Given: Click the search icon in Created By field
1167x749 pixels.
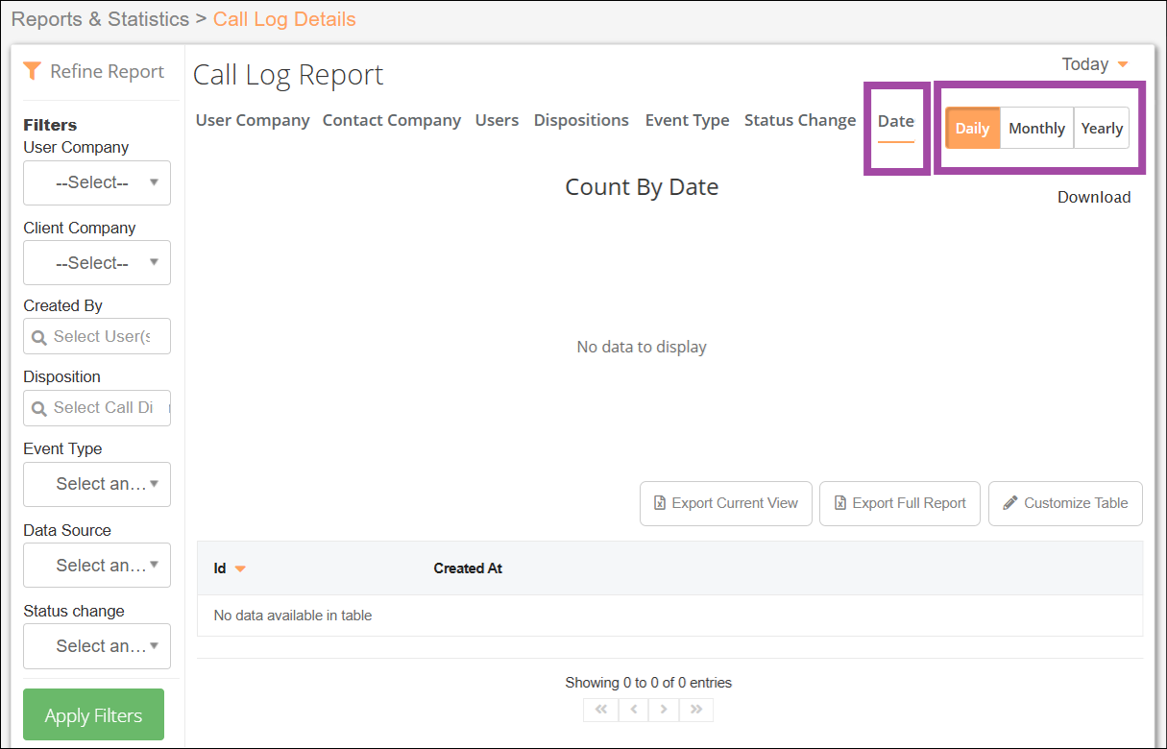Looking at the screenshot, I should [x=39, y=338].
